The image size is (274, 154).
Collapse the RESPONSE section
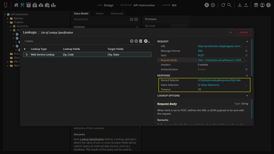tap(247, 75)
